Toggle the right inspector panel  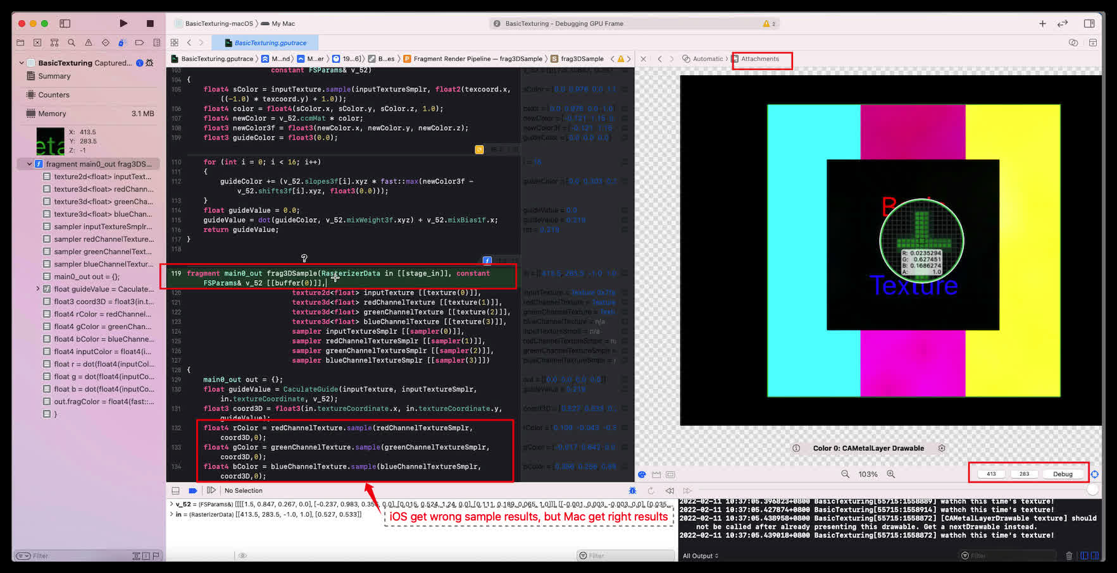tap(1089, 23)
